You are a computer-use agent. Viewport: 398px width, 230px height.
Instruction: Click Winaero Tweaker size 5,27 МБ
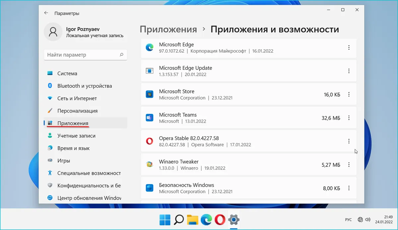coord(331,165)
